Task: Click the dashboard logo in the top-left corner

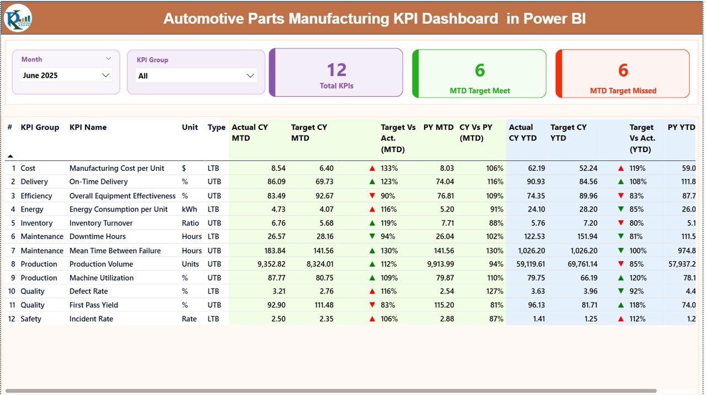Action: [x=18, y=18]
